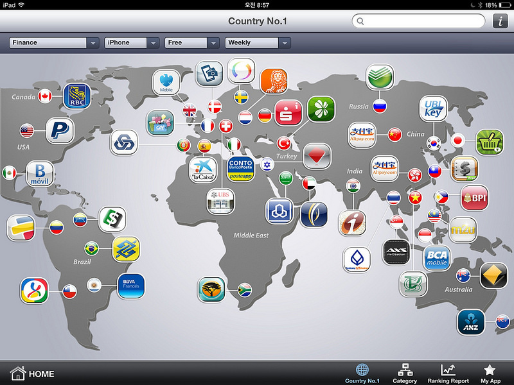Screen dimensions: 514x385
Task: Tap the AXS m-Station app icon
Action: (396, 252)
